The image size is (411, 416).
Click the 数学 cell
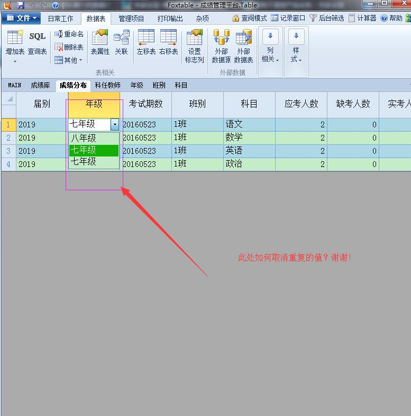tap(249, 138)
